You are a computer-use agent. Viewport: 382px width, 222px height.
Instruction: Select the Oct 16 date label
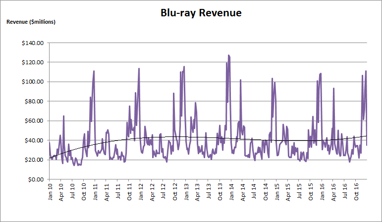[x=356, y=192]
